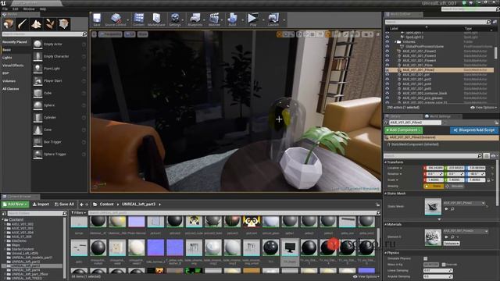This screenshot has height=281, width=500.
Task: Open the Marketplace from the toolbar
Action: (x=156, y=19)
